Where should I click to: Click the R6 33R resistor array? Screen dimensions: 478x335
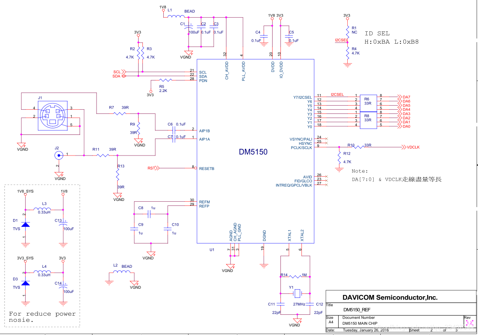[368, 103]
